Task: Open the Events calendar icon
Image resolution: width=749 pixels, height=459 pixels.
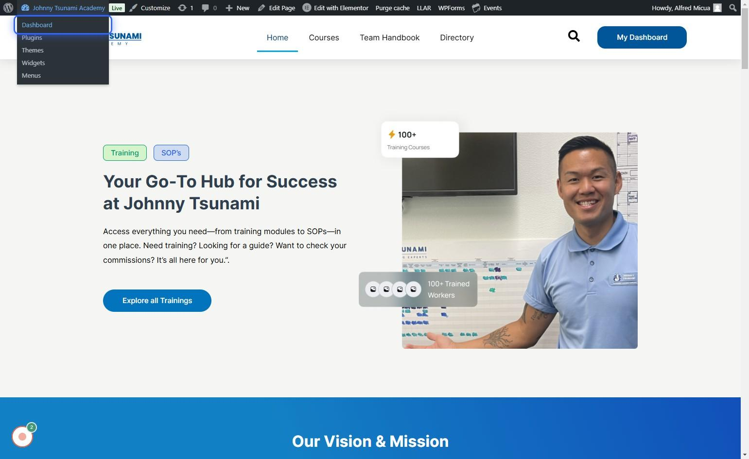Action: pos(476,8)
